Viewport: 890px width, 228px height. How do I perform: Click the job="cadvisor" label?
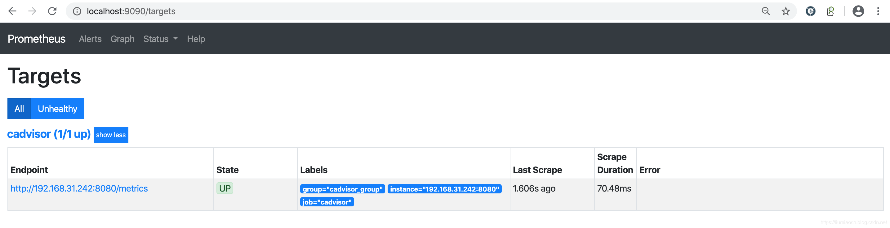tap(327, 202)
